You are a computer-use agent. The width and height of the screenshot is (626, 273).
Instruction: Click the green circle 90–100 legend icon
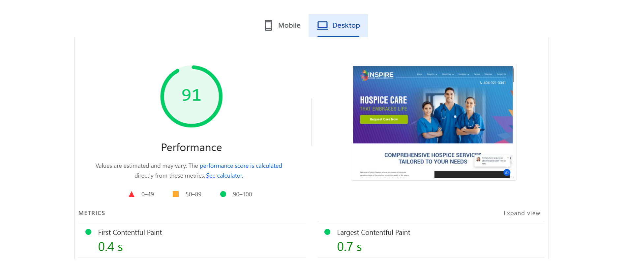point(223,194)
